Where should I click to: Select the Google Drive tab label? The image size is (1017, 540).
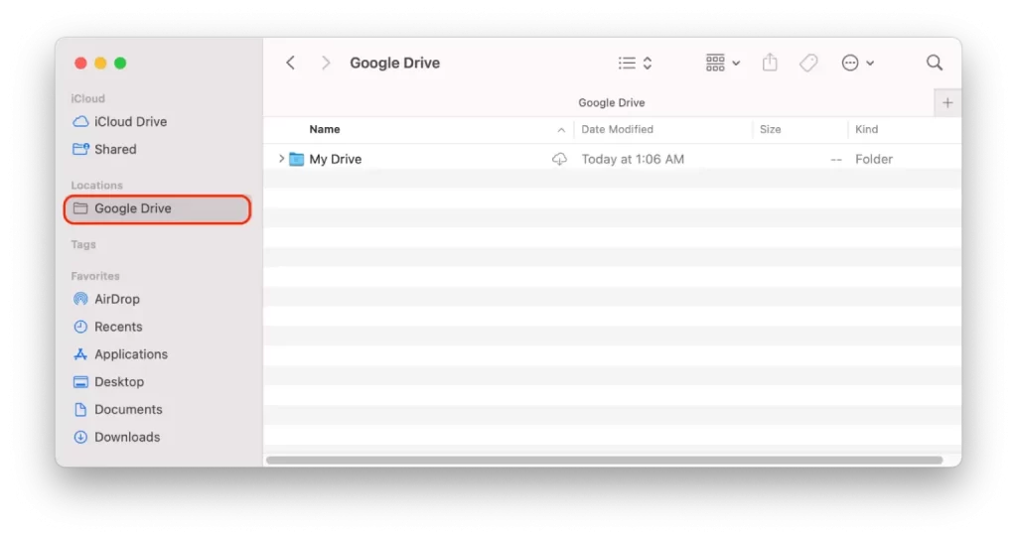[611, 102]
